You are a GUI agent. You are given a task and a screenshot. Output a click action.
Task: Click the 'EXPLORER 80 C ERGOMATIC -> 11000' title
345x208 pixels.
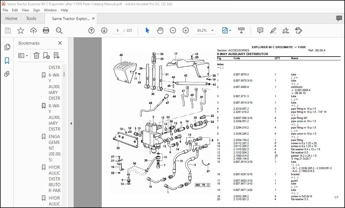pos(279,47)
